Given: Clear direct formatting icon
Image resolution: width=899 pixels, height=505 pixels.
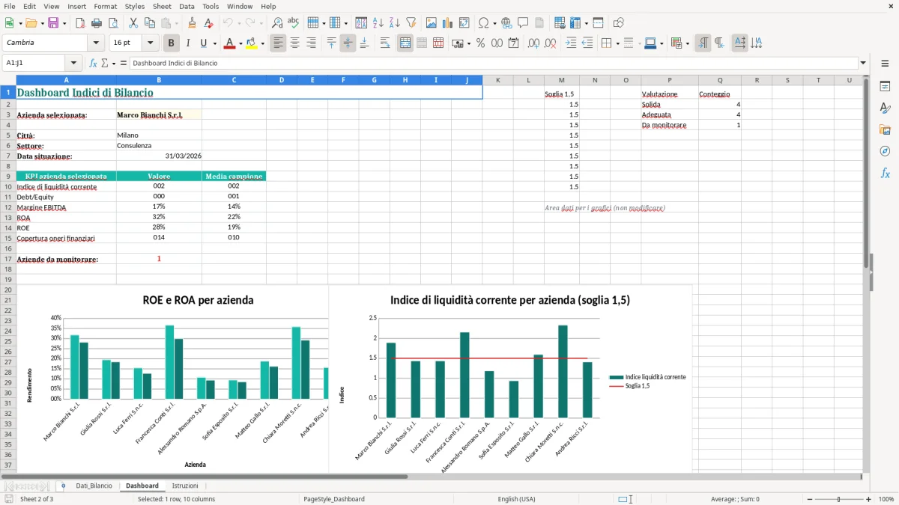Looking at the screenshot, I should [208, 23].
